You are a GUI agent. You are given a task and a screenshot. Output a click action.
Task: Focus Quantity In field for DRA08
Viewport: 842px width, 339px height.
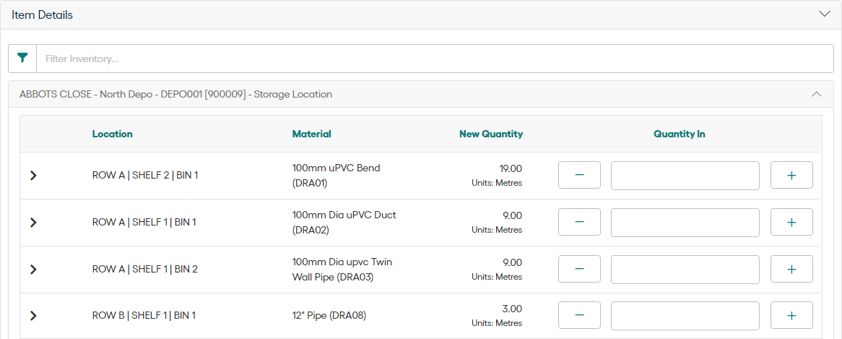685,315
